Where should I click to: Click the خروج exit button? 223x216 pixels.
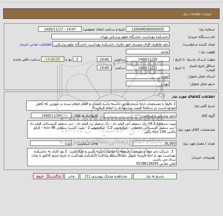coord(40,176)
